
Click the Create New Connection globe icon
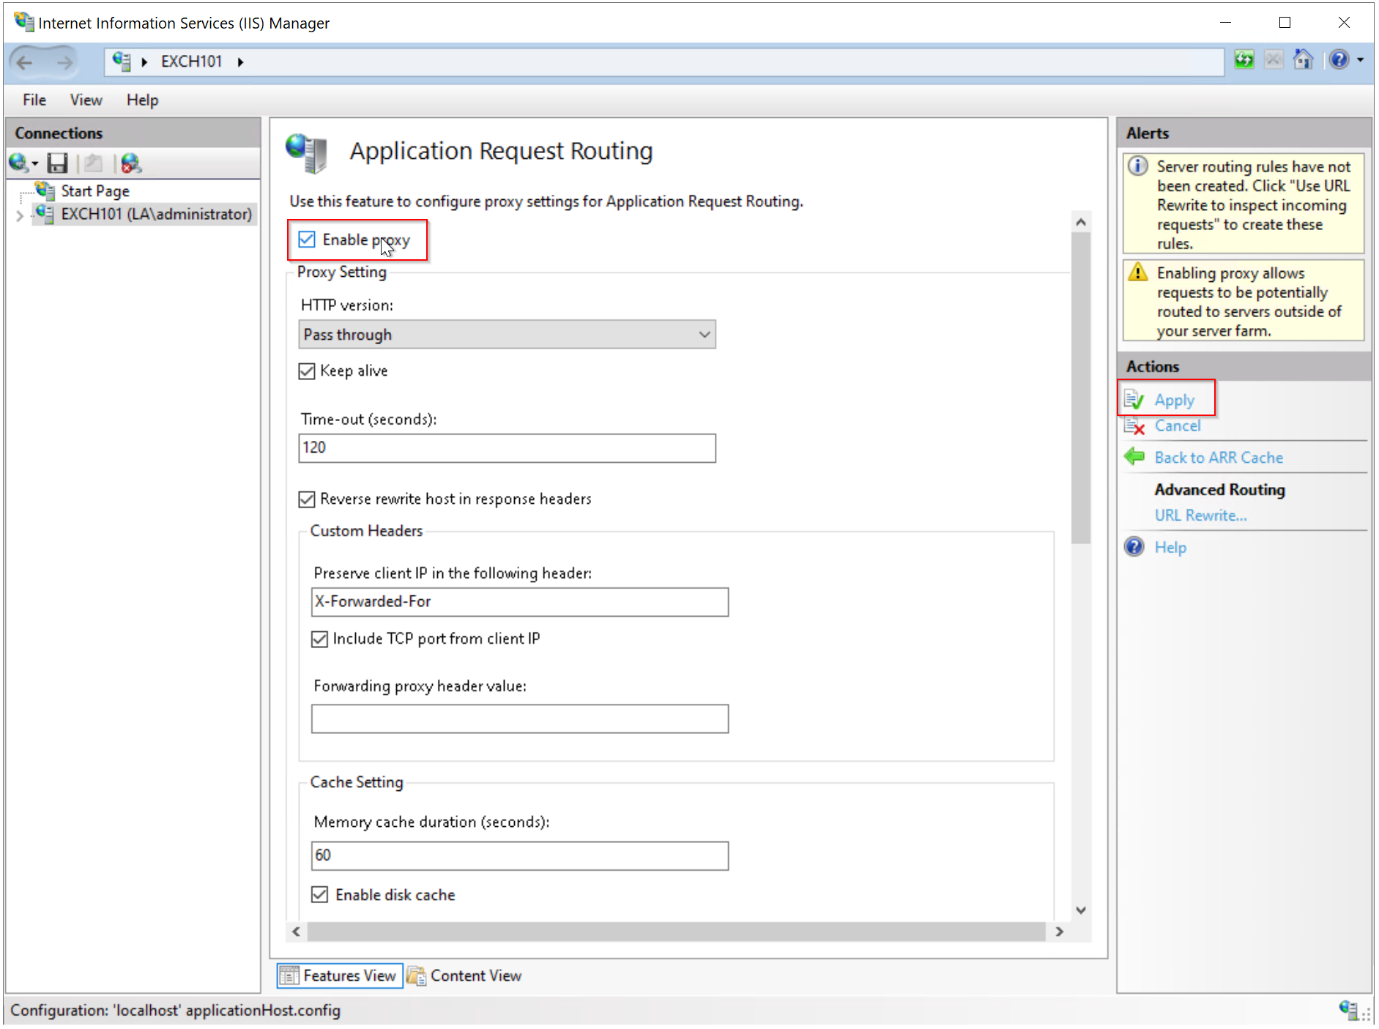(18, 163)
